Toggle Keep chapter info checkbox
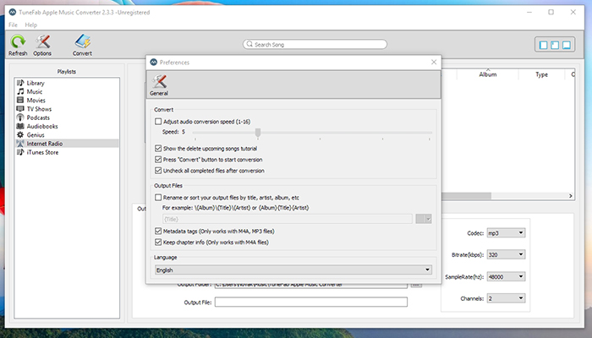Image resolution: width=592 pixels, height=338 pixels. (x=158, y=242)
